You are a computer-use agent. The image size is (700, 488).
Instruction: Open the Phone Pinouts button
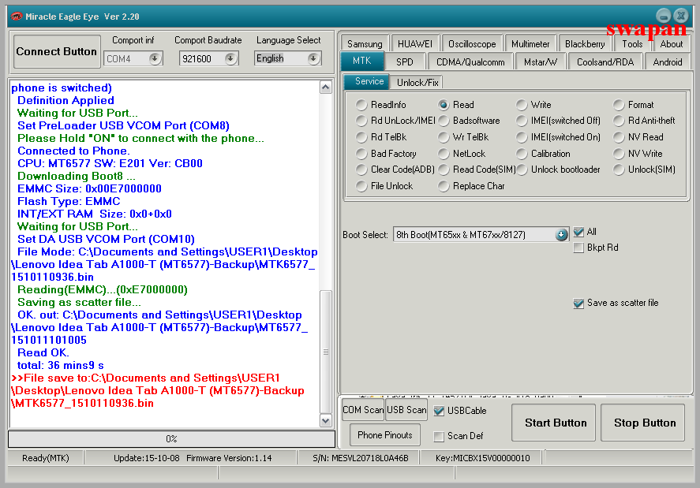[385, 435]
